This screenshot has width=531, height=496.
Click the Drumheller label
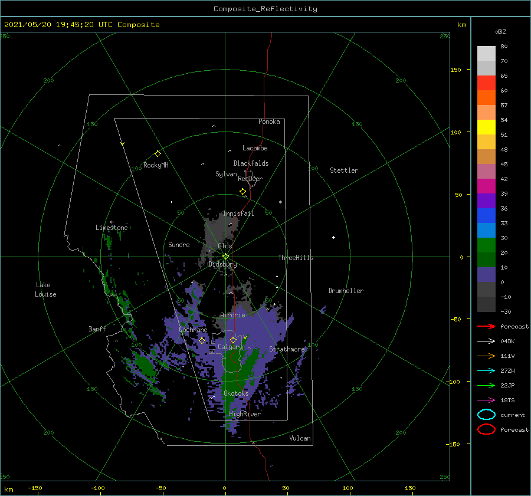(346, 291)
